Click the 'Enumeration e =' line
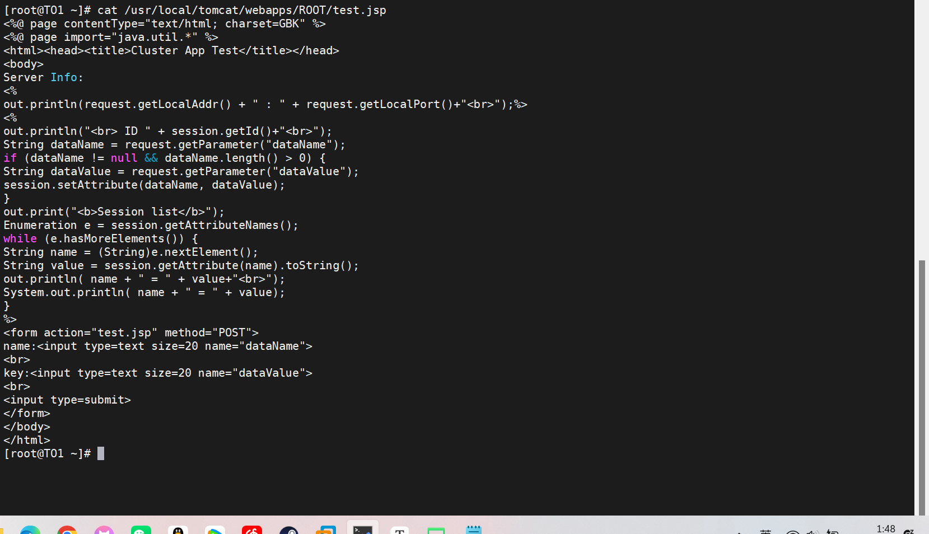929x534 pixels. (151, 225)
